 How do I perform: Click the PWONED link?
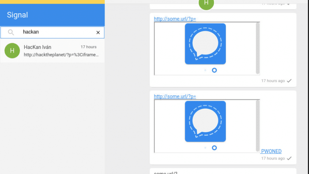pyautogui.click(x=271, y=151)
